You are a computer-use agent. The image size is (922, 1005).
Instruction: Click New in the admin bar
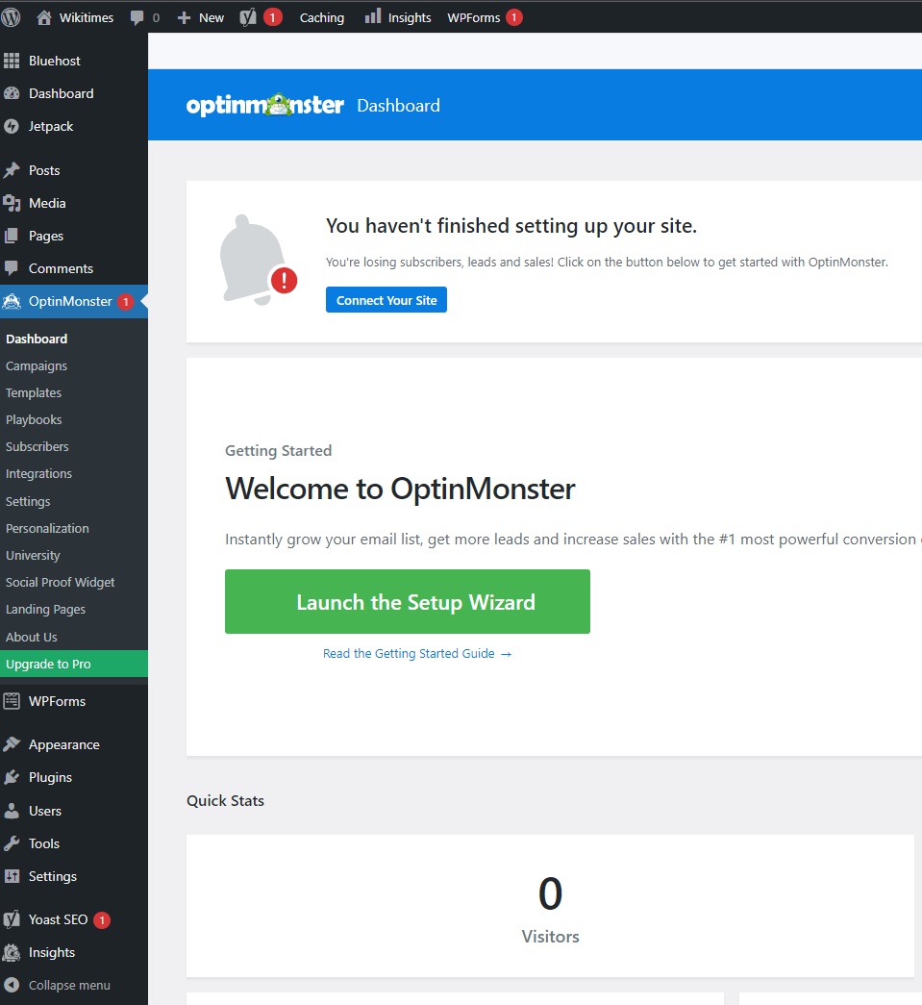tap(212, 18)
